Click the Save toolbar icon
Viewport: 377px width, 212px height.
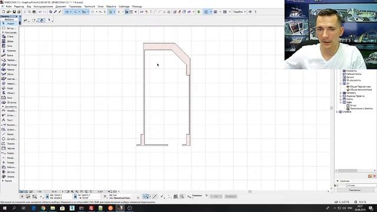14,12
